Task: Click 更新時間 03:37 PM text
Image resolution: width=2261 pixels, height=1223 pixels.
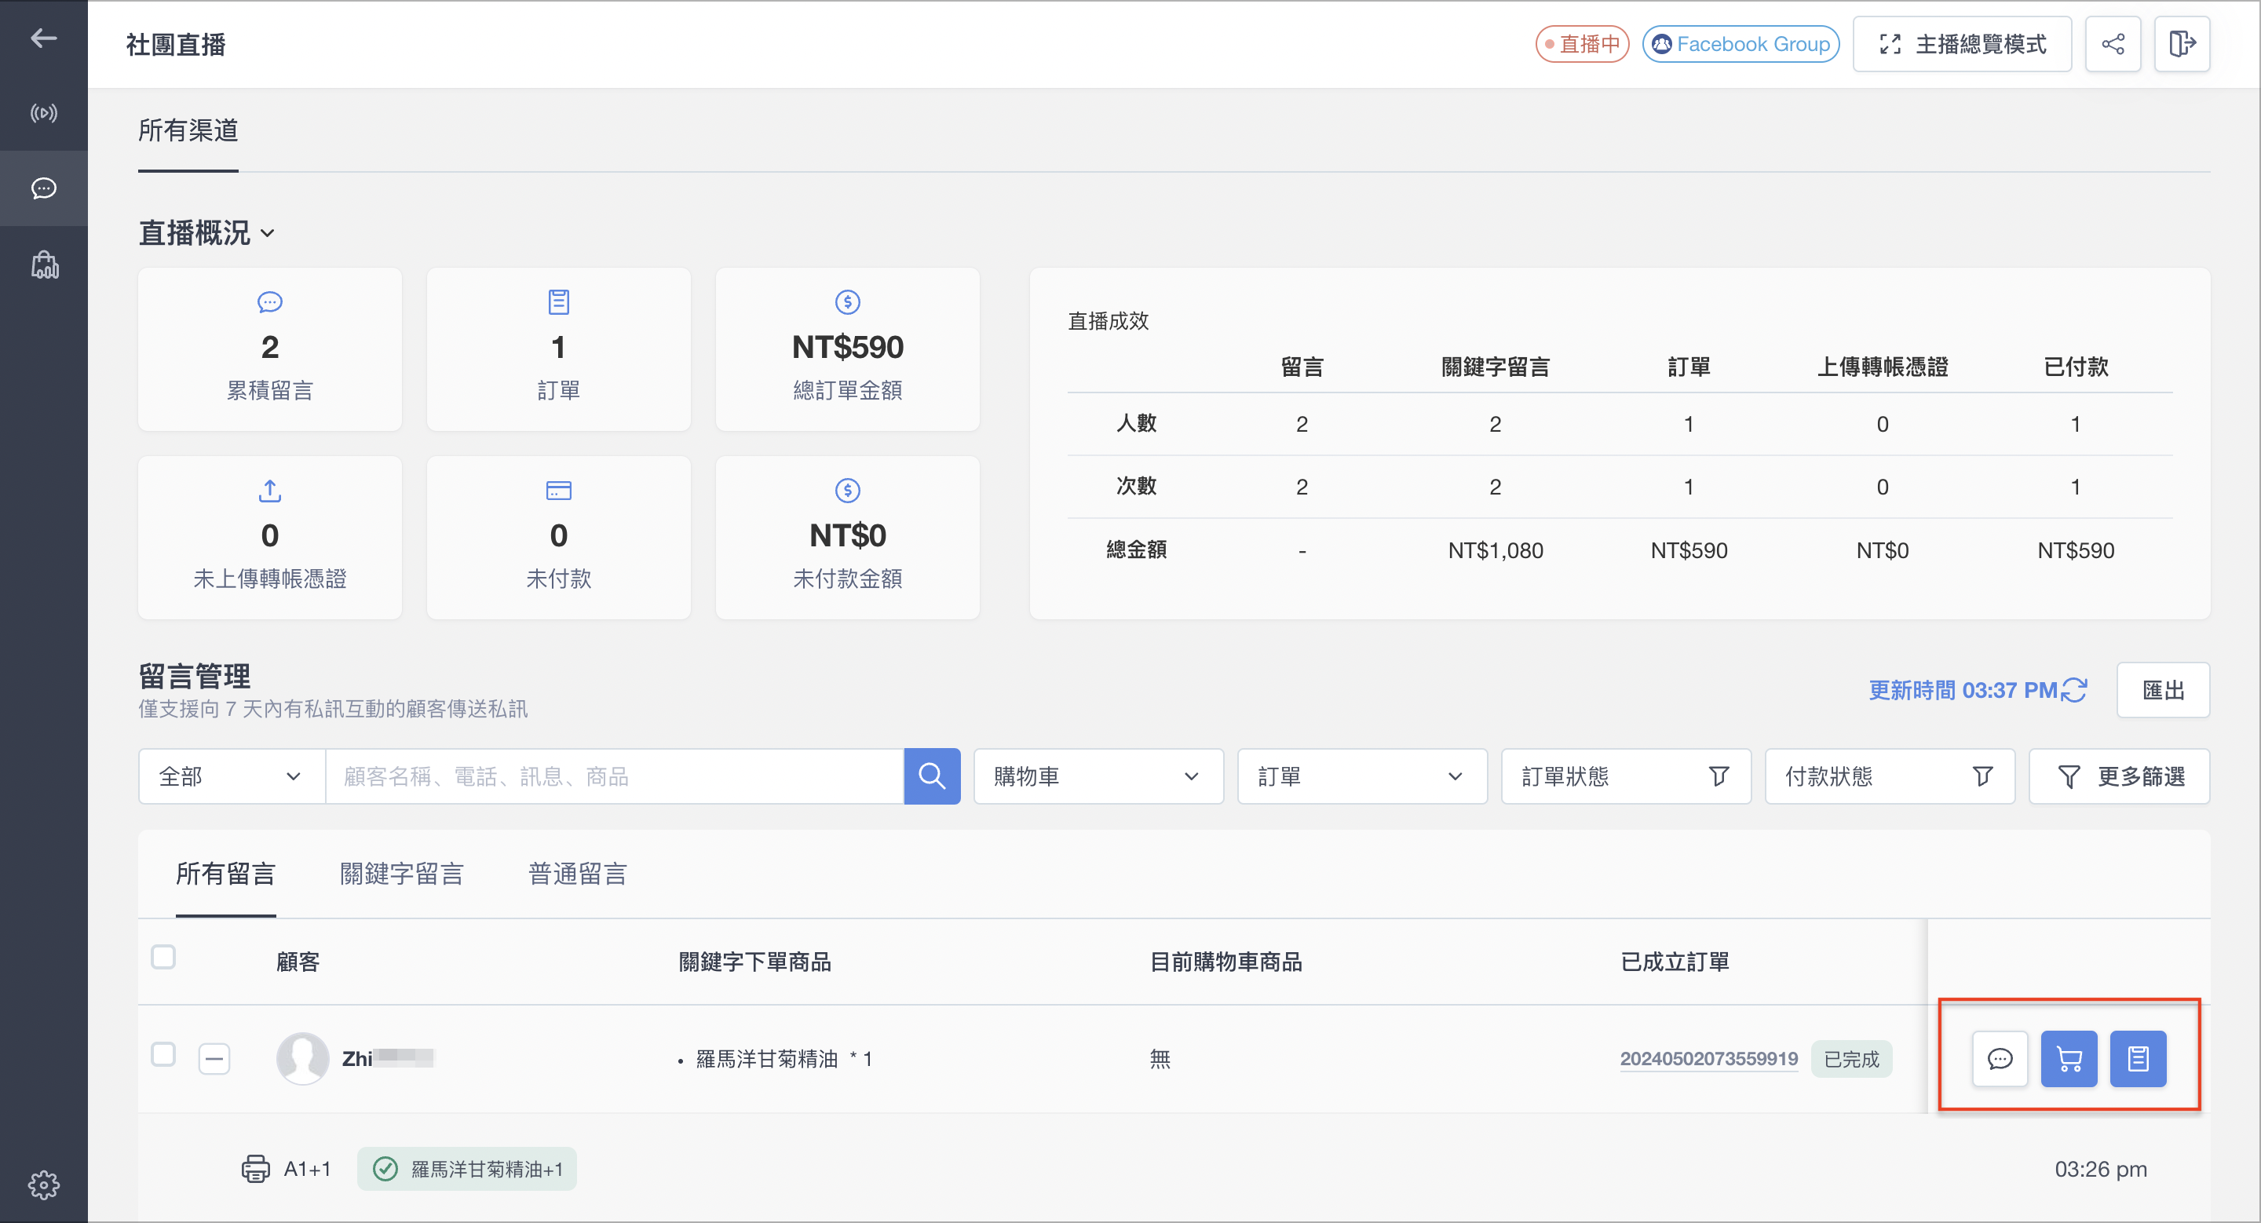Action: click(1963, 691)
